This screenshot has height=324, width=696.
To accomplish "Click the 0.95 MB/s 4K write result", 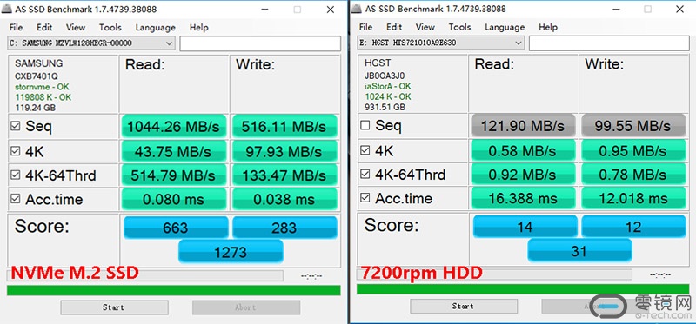I will [x=633, y=150].
